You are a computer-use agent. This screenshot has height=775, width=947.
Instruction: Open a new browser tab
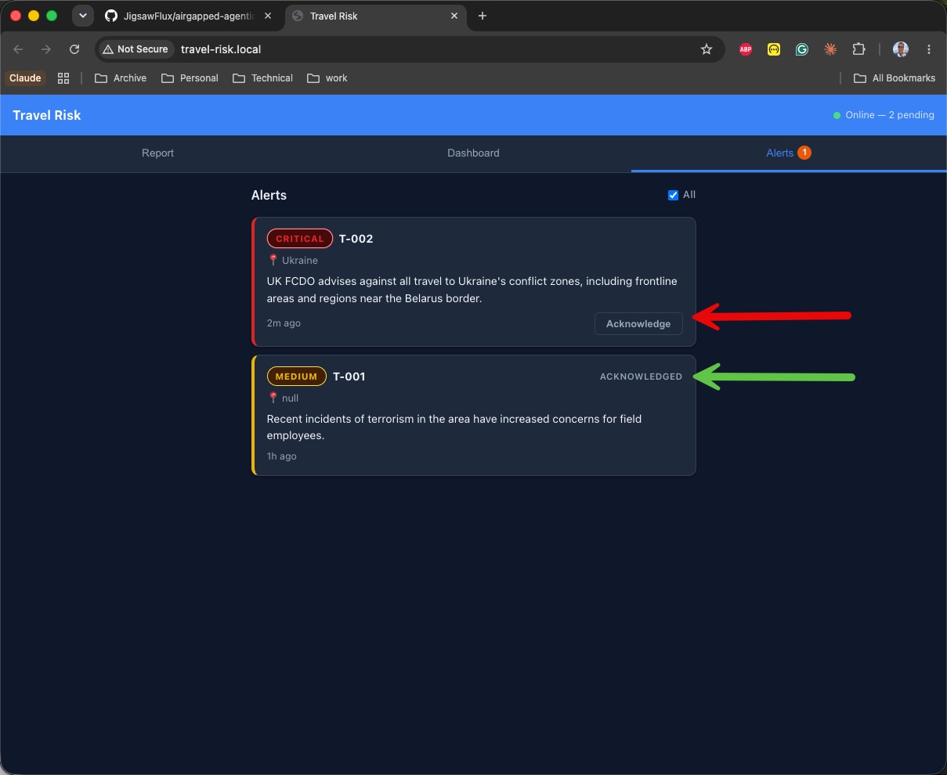pyautogui.click(x=483, y=16)
